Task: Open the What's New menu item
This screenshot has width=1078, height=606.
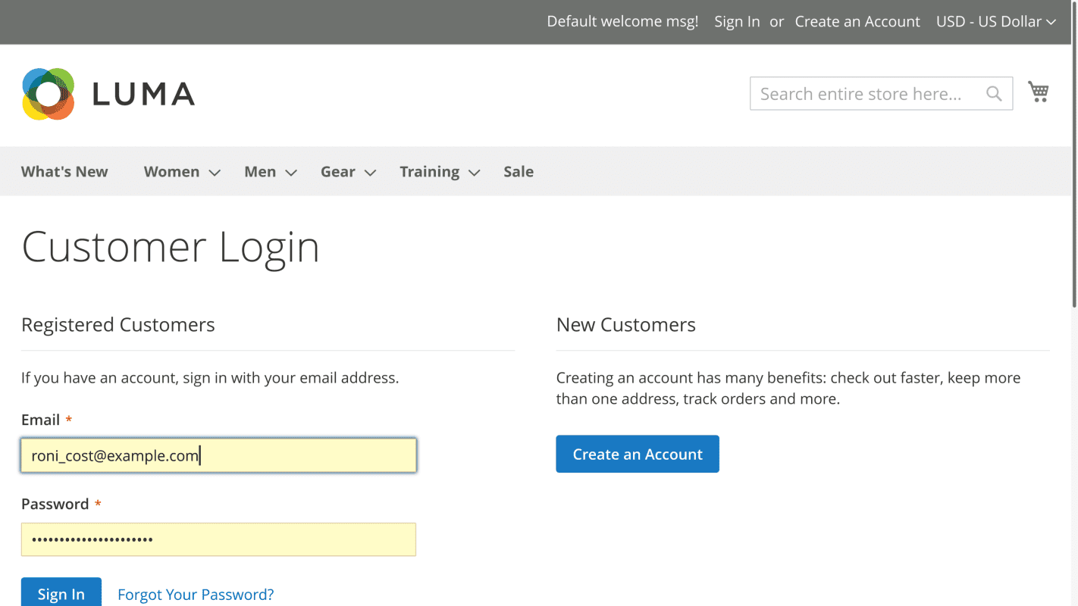Action: pyautogui.click(x=64, y=172)
